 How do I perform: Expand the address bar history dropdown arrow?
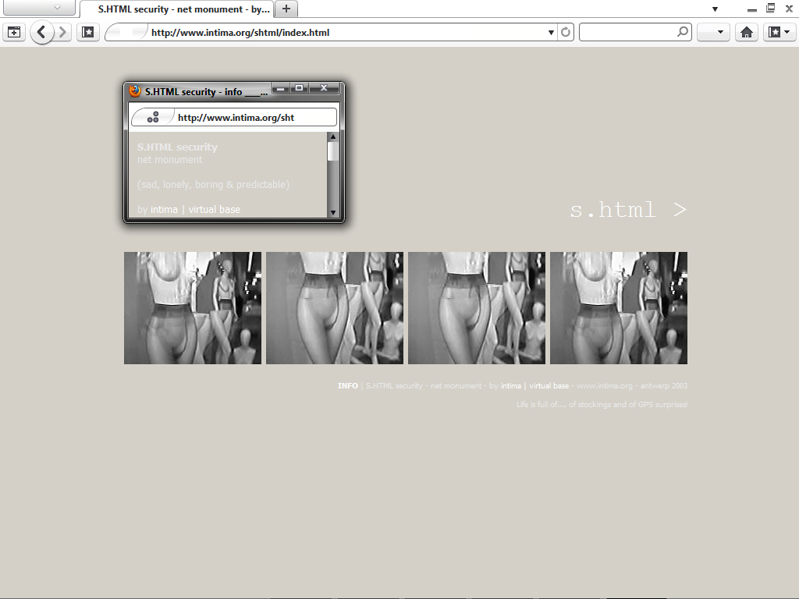551,33
